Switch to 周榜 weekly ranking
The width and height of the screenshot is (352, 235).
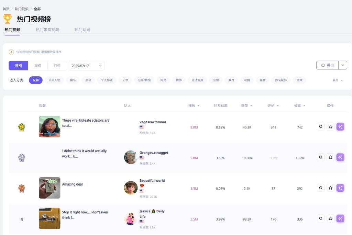(x=38, y=65)
